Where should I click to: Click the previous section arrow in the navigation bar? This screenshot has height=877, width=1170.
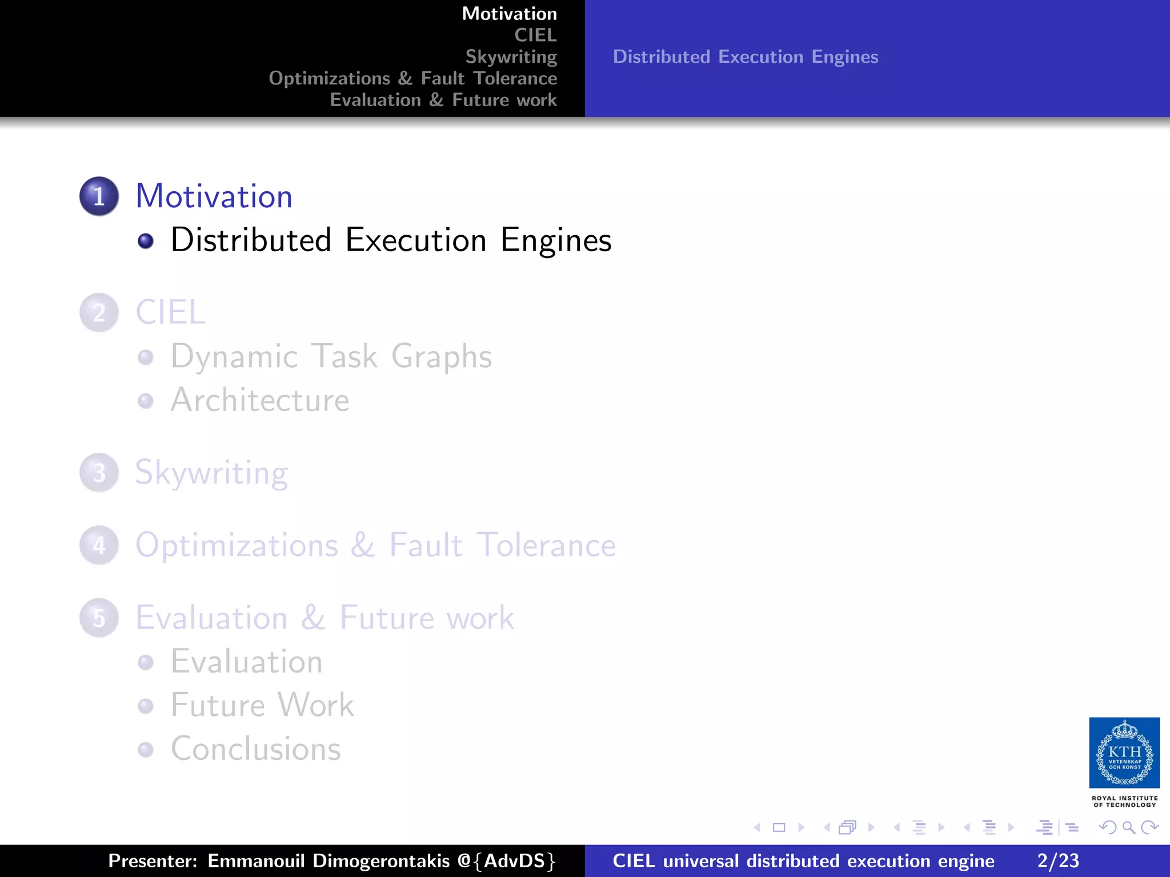pyautogui.click(x=967, y=827)
